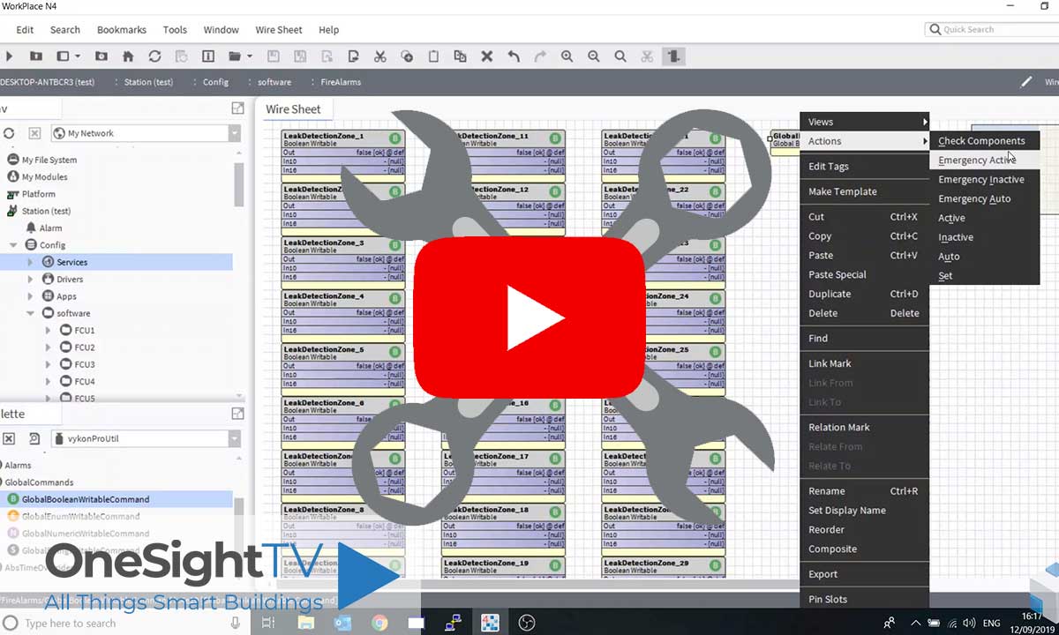1059x635 pixels.
Task: Click the highlighted rightmost toolbar icon
Action: click(673, 56)
